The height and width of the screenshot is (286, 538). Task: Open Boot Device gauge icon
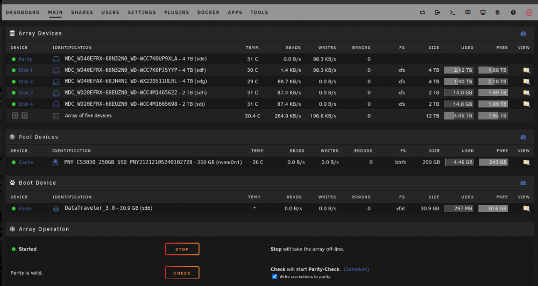(x=523, y=182)
